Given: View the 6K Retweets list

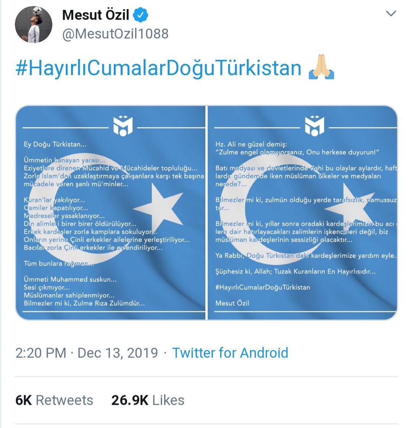Looking at the screenshot, I should click(54, 400).
